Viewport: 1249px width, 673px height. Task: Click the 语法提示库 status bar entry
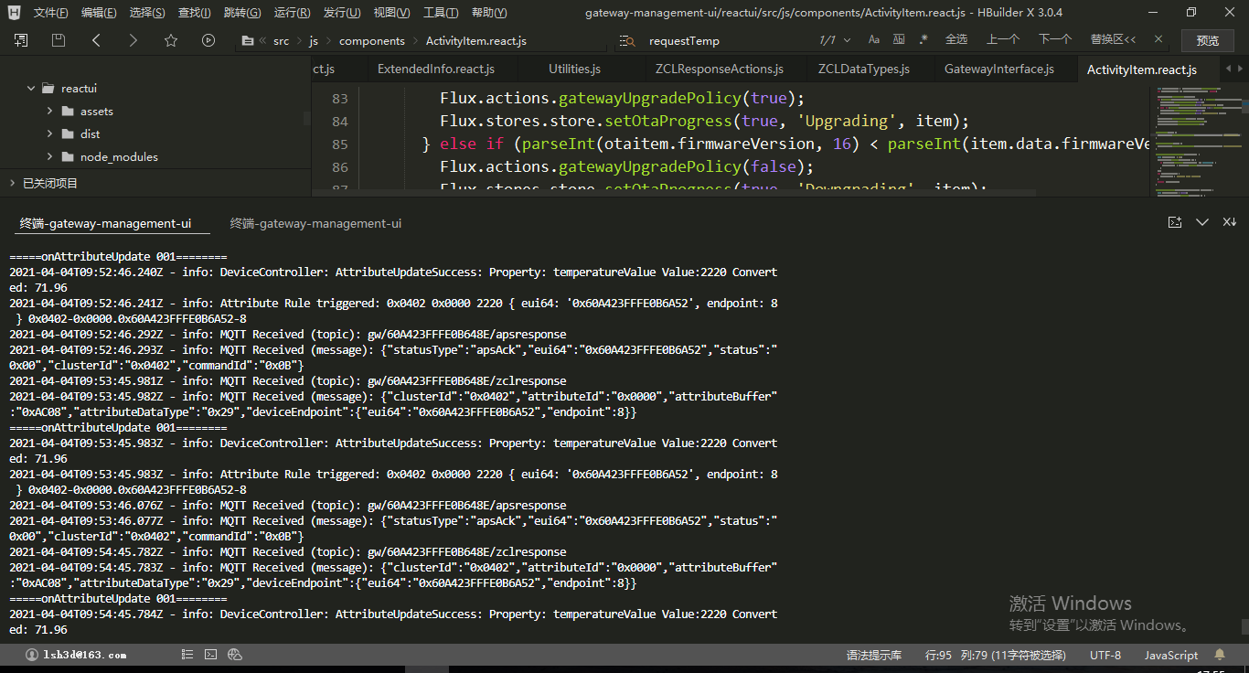(874, 655)
